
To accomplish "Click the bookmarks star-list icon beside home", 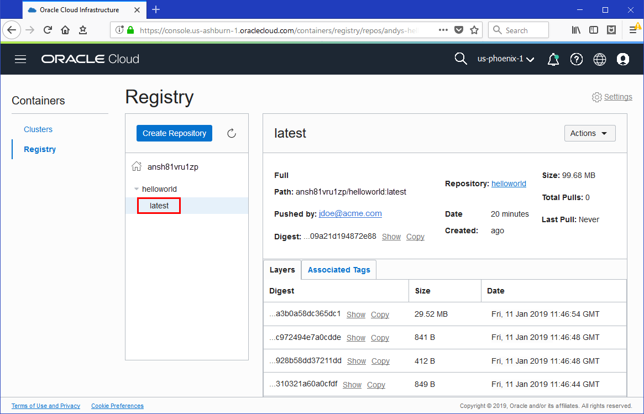I will point(83,30).
